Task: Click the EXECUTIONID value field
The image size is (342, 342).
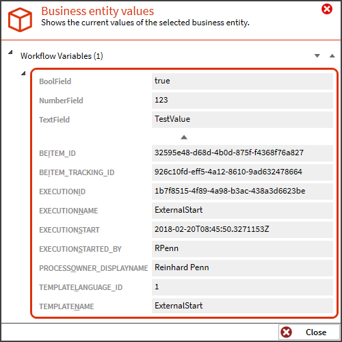Action: pos(242,192)
